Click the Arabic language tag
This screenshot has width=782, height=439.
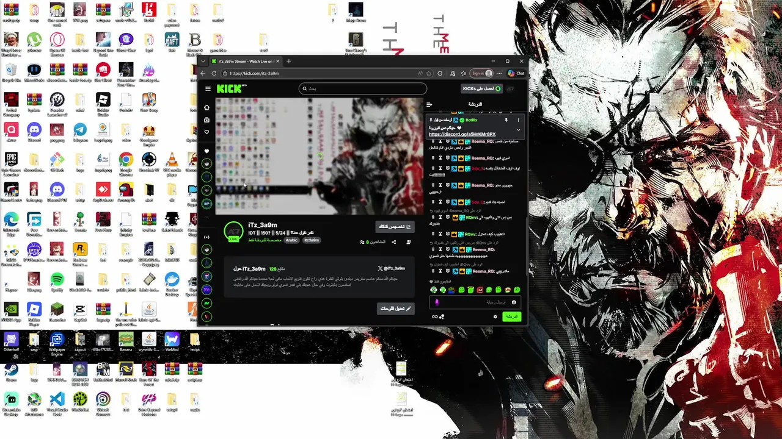coord(291,240)
